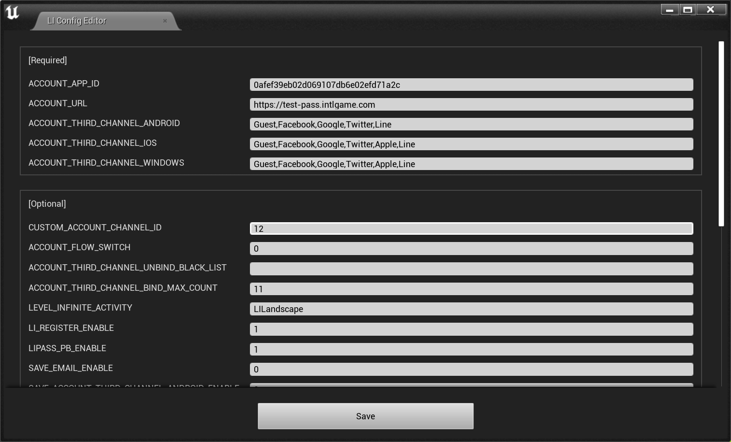Click the ACCOUNT_FLOW_SWITCH value field
Viewport: 731px width, 442px height.
click(x=471, y=248)
